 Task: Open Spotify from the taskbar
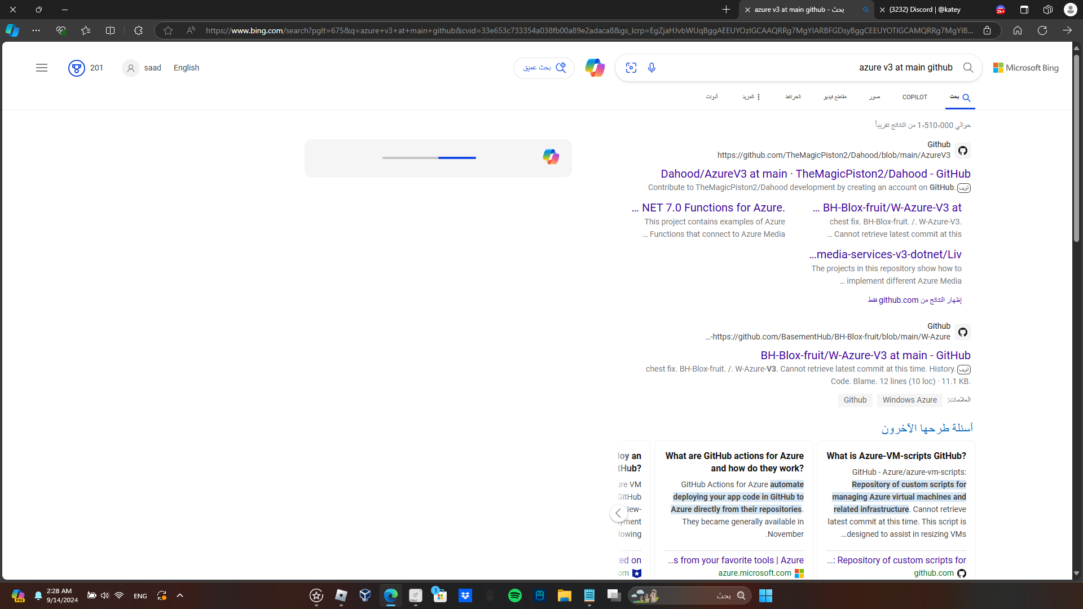coord(515,595)
